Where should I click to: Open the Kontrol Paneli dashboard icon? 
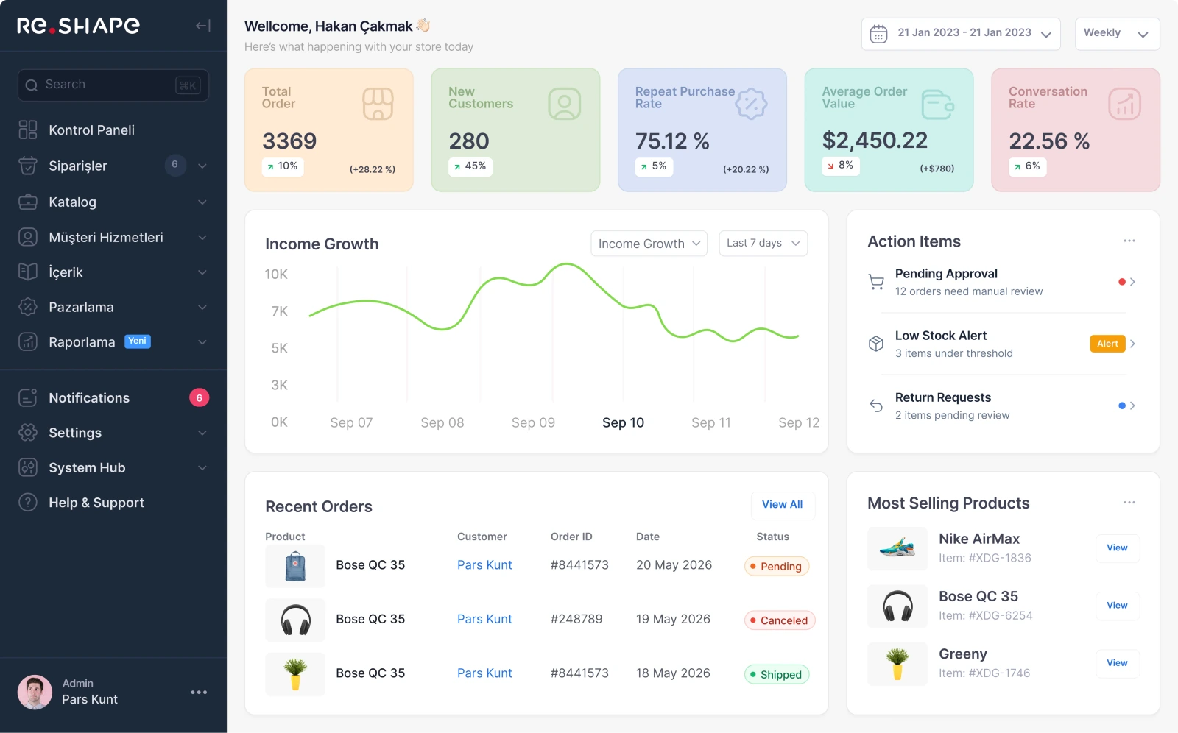pos(28,130)
